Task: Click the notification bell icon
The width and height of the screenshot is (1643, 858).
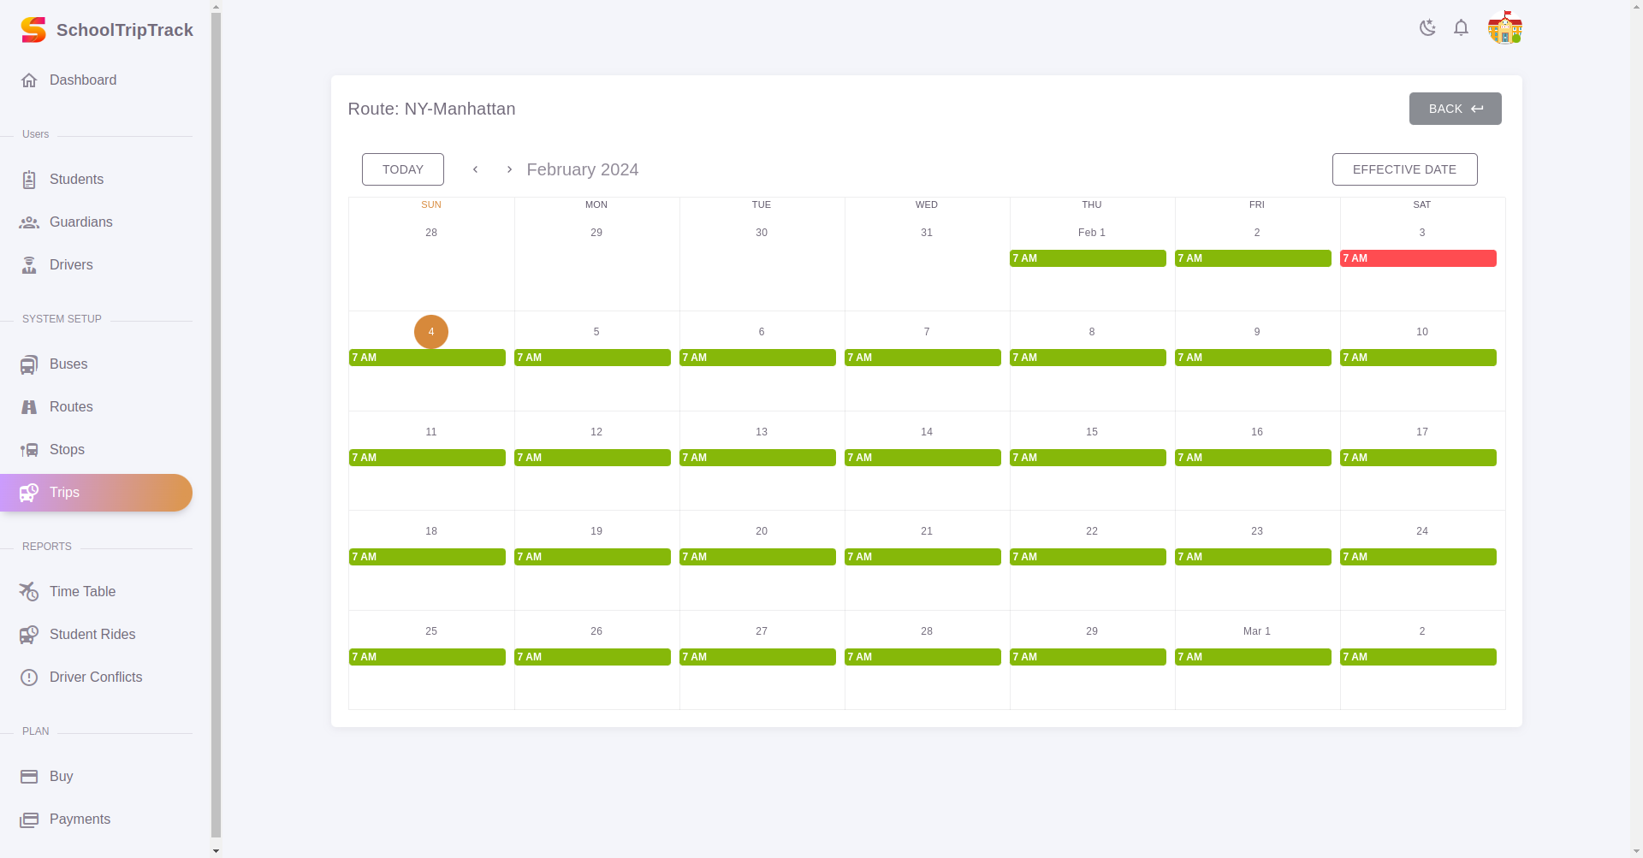Action: click(x=1461, y=27)
